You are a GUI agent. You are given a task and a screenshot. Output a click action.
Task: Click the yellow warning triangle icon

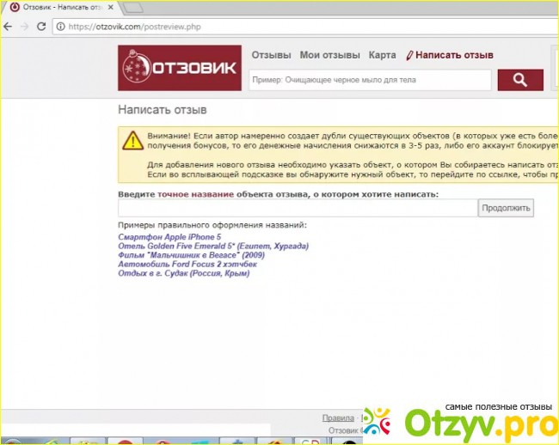pyautogui.click(x=132, y=140)
